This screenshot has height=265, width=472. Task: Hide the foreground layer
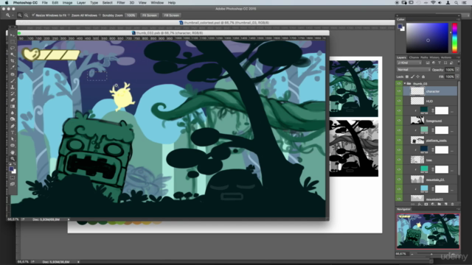[399, 121]
